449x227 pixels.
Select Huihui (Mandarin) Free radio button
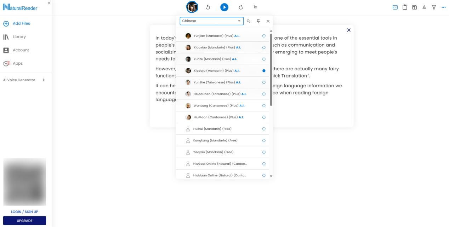pos(264,129)
